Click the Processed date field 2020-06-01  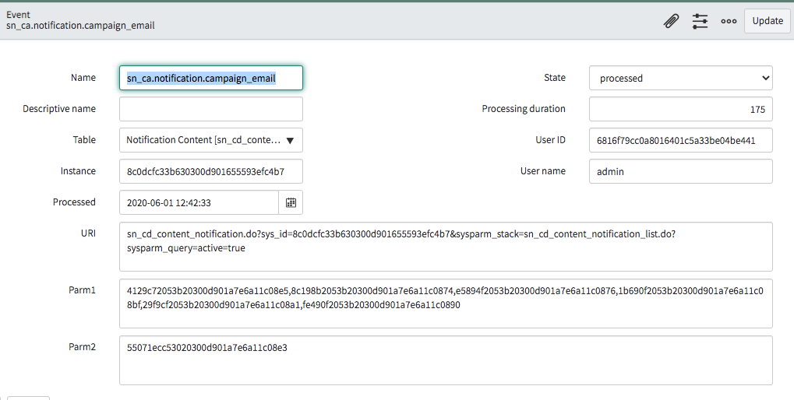199,202
